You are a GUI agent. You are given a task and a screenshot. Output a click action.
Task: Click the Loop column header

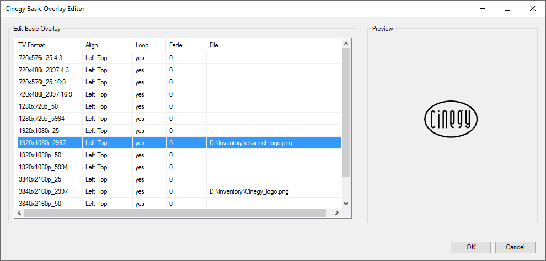pos(149,45)
